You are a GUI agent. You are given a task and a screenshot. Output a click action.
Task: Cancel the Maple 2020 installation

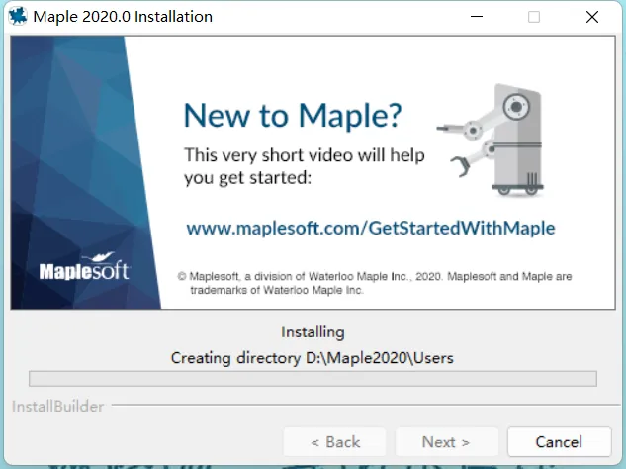560,442
